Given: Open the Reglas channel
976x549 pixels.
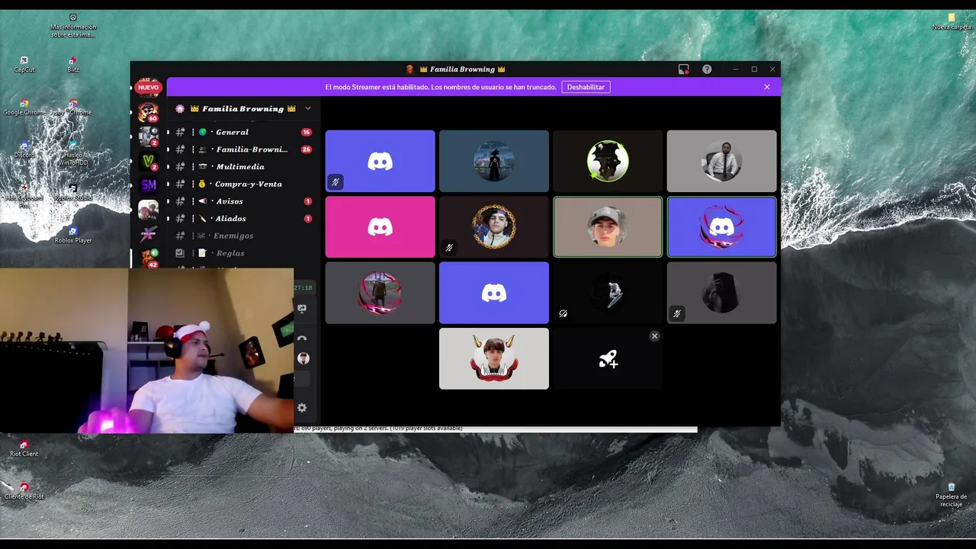Looking at the screenshot, I should pos(242,253).
